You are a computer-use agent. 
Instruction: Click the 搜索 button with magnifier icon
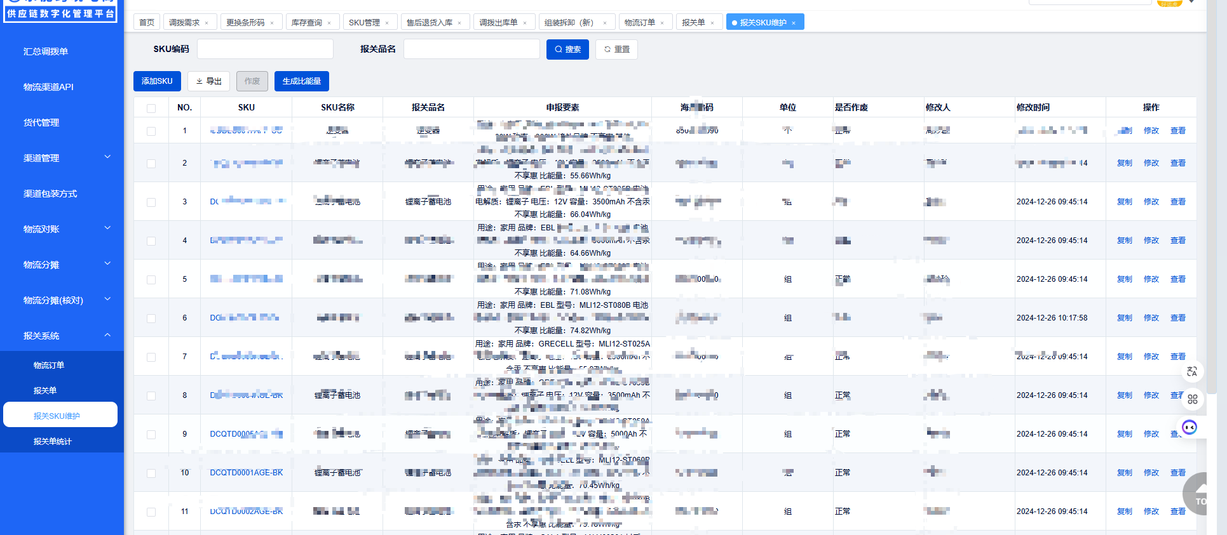tap(567, 50)
